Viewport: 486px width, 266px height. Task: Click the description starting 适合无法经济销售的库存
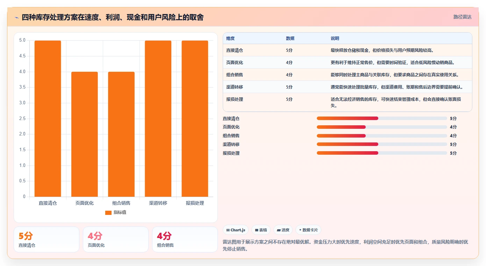[396, 102]
